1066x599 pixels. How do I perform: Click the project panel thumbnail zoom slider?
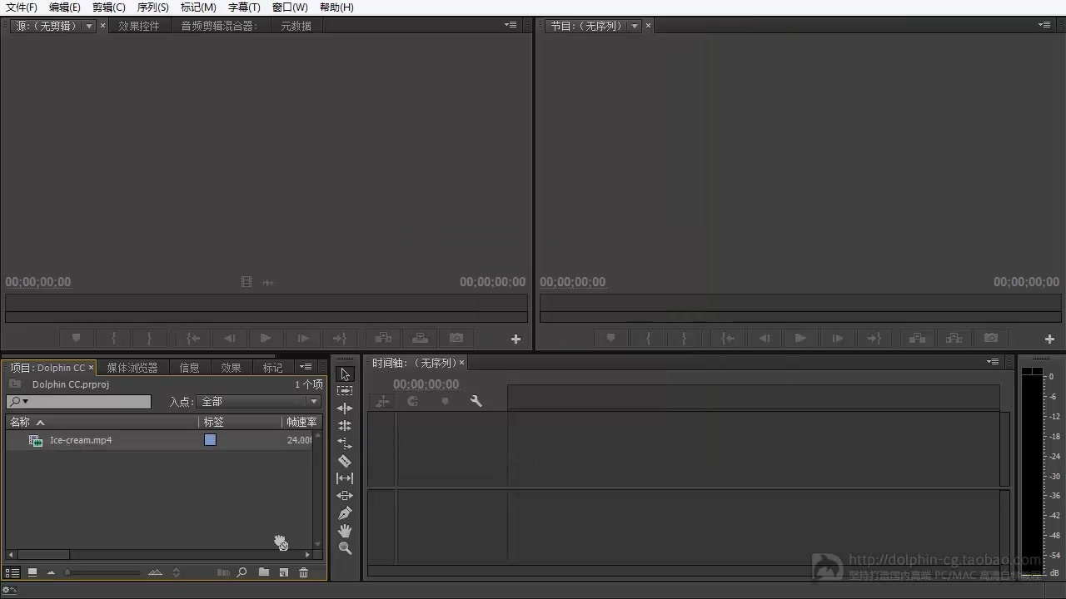pyautogui.click(x=103, y=572)
